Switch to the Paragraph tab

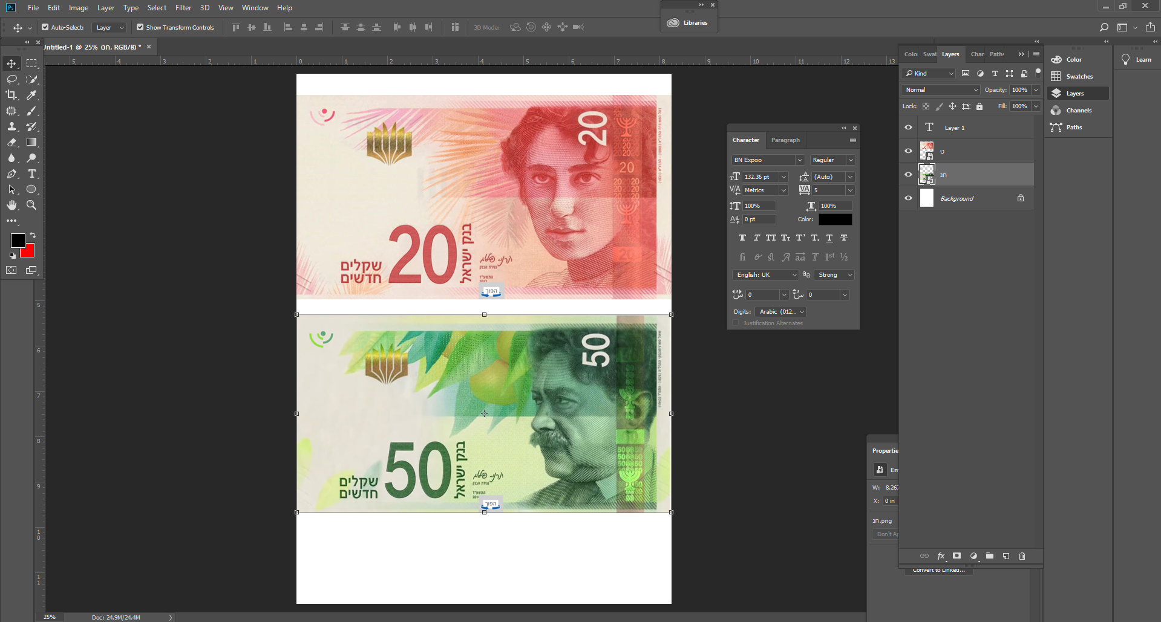[x=785, y=140]
